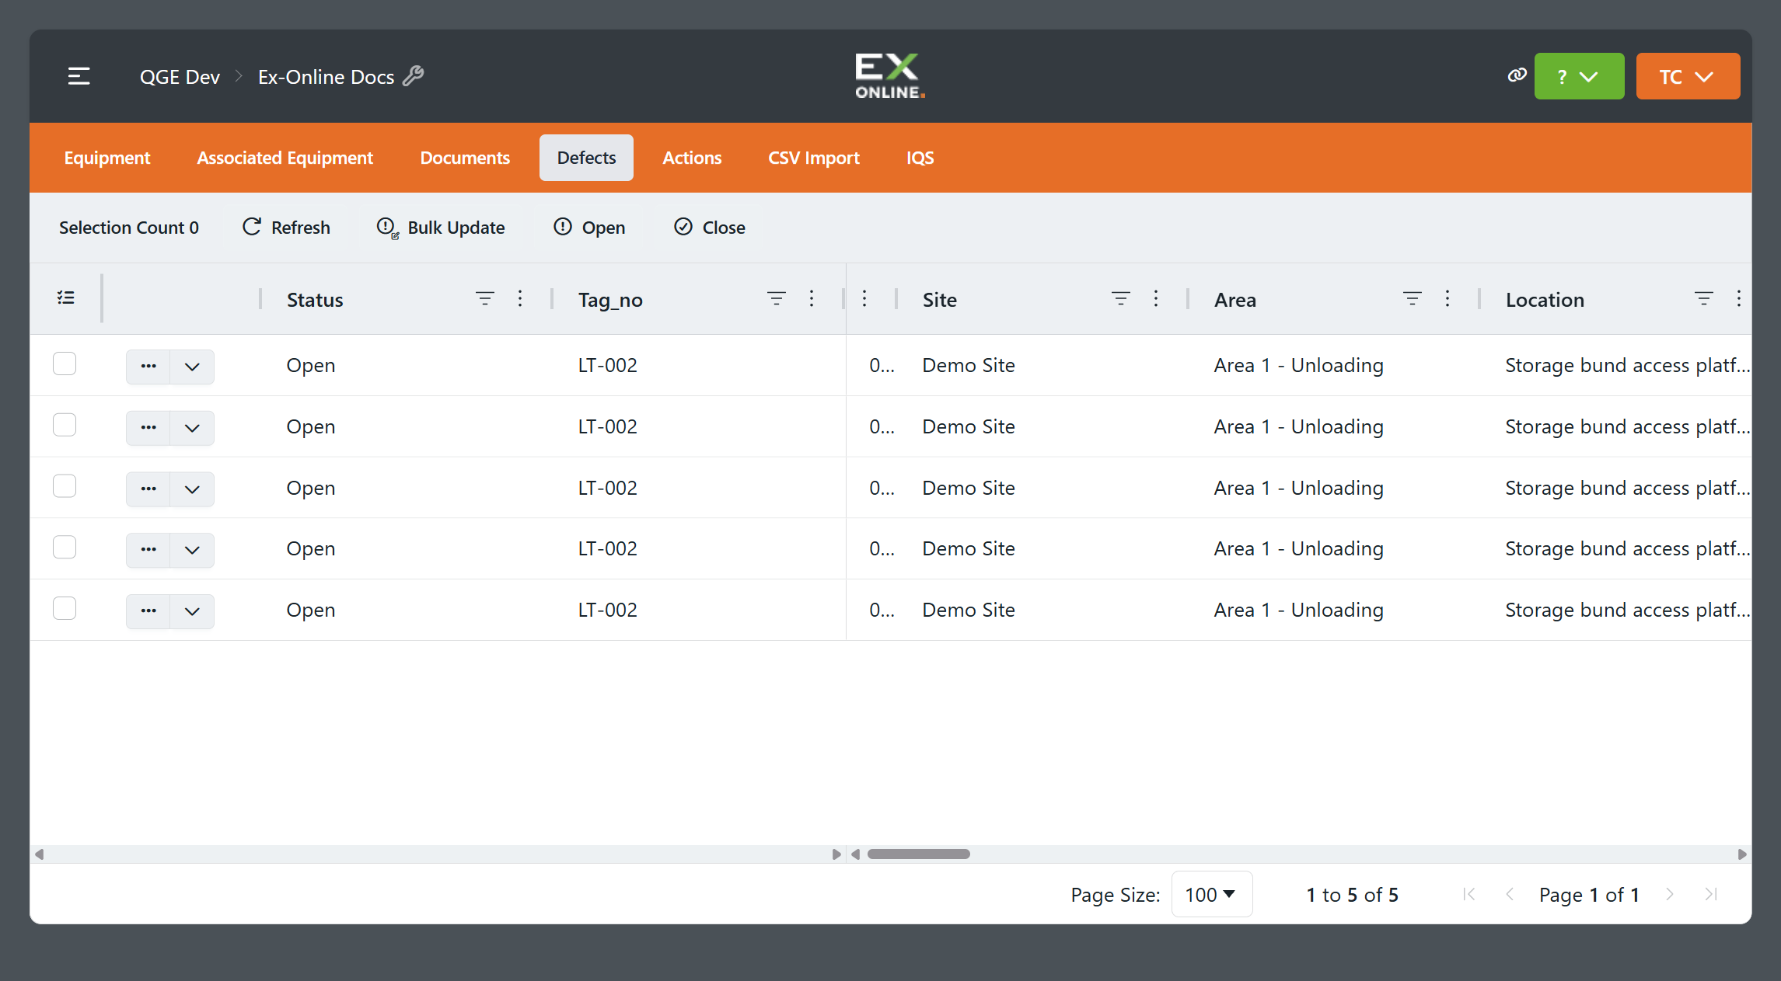Viewport: 1781px width, 981px height.
Task: Click the Refresh button
Action: (x=286, y=228)
